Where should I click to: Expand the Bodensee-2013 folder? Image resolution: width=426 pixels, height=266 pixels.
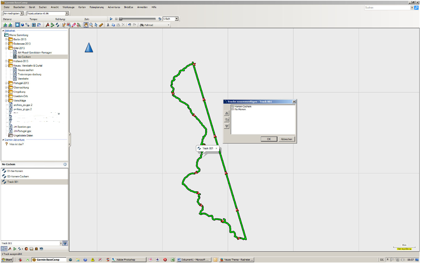6,44
